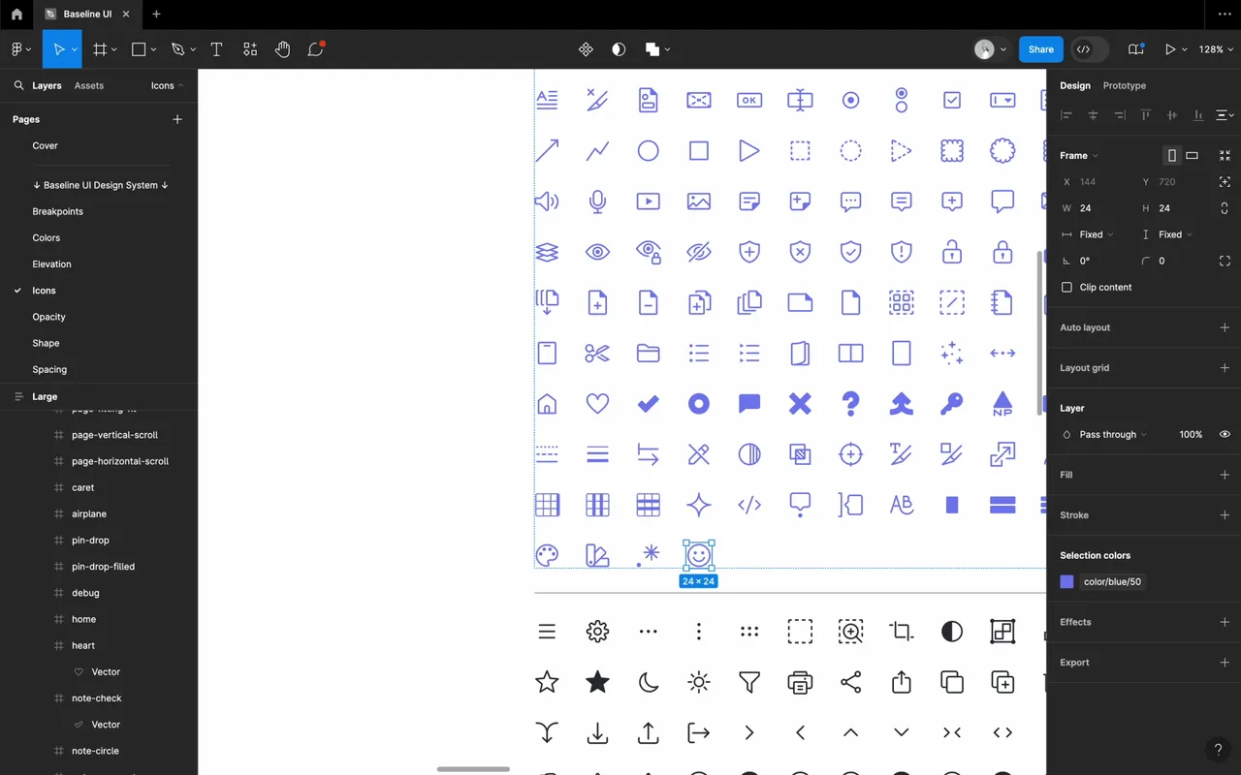Image resolution: width=1241 pixels, height=775 pixels.
Task: Select the Text tool in the toolbar
Action: (x=216, y=49)
